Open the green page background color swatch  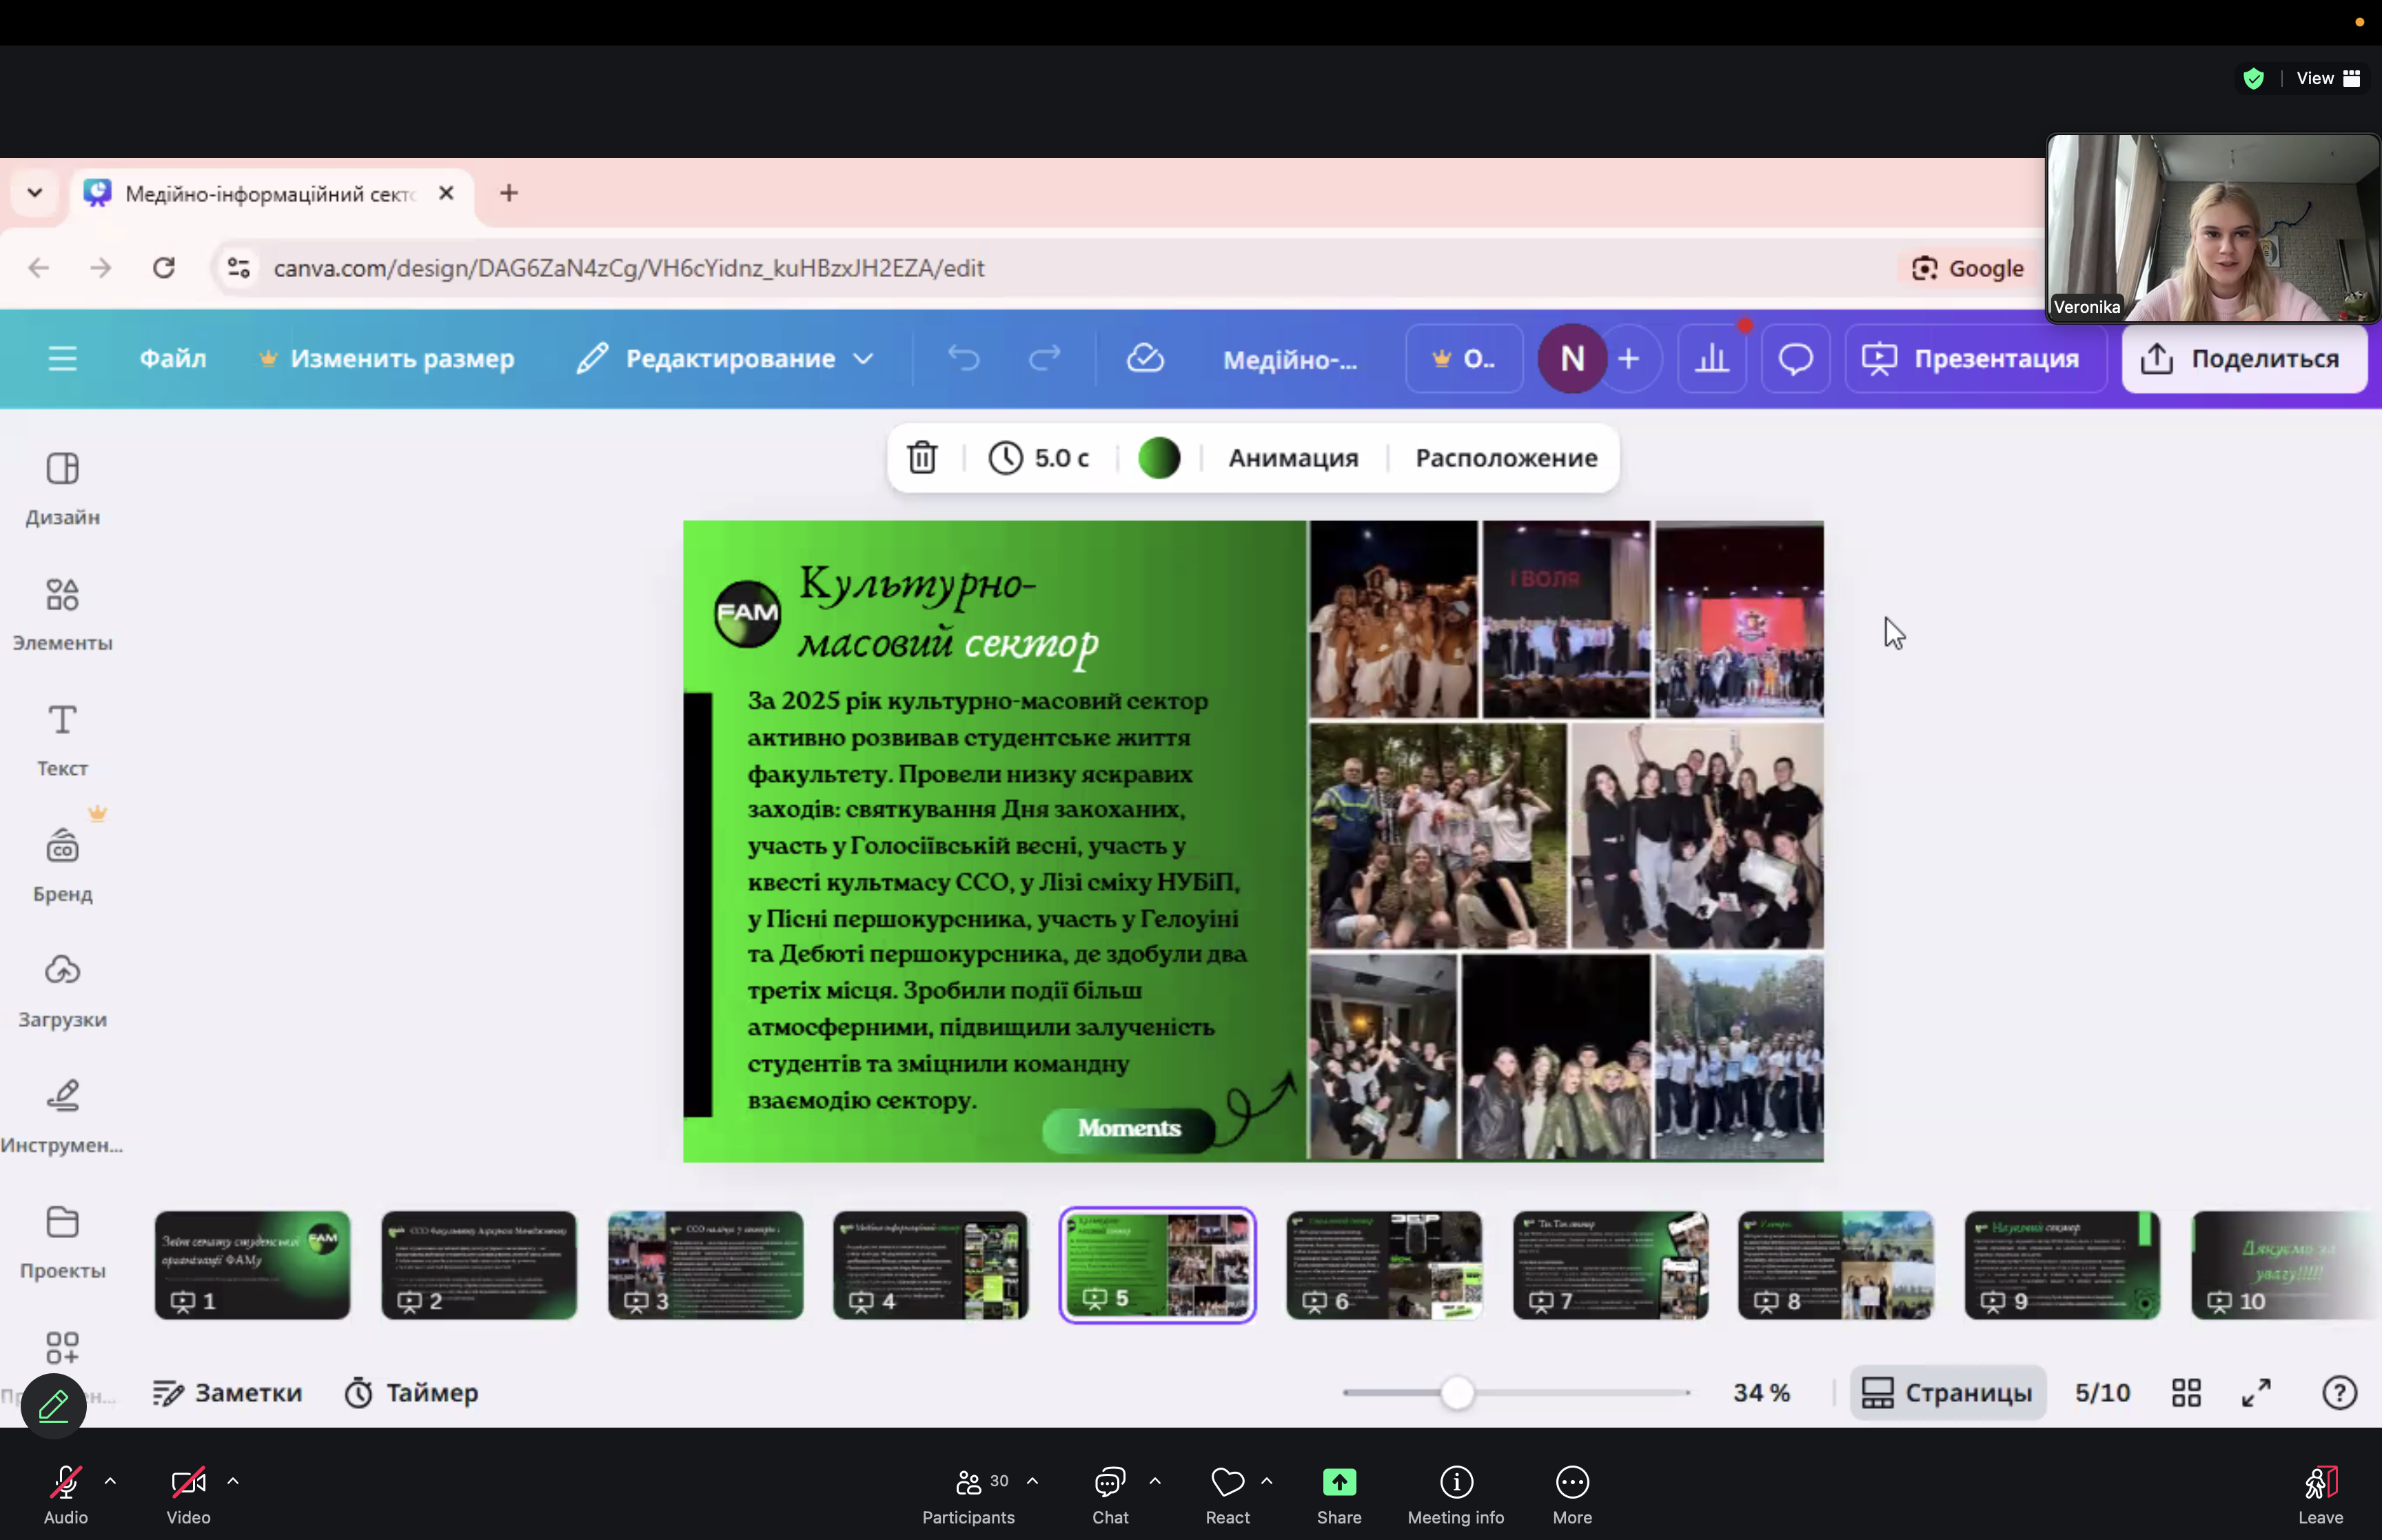coord(1159,458)
